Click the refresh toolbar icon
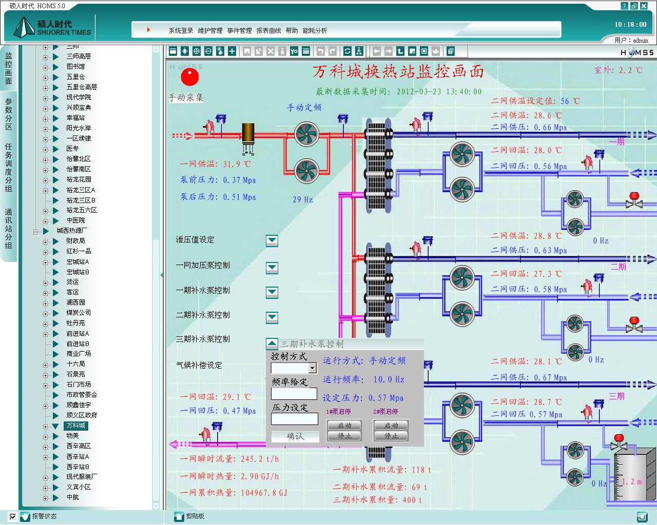This screenshot has height=525, width=657. pyautogui.click(x=347, y=51)
